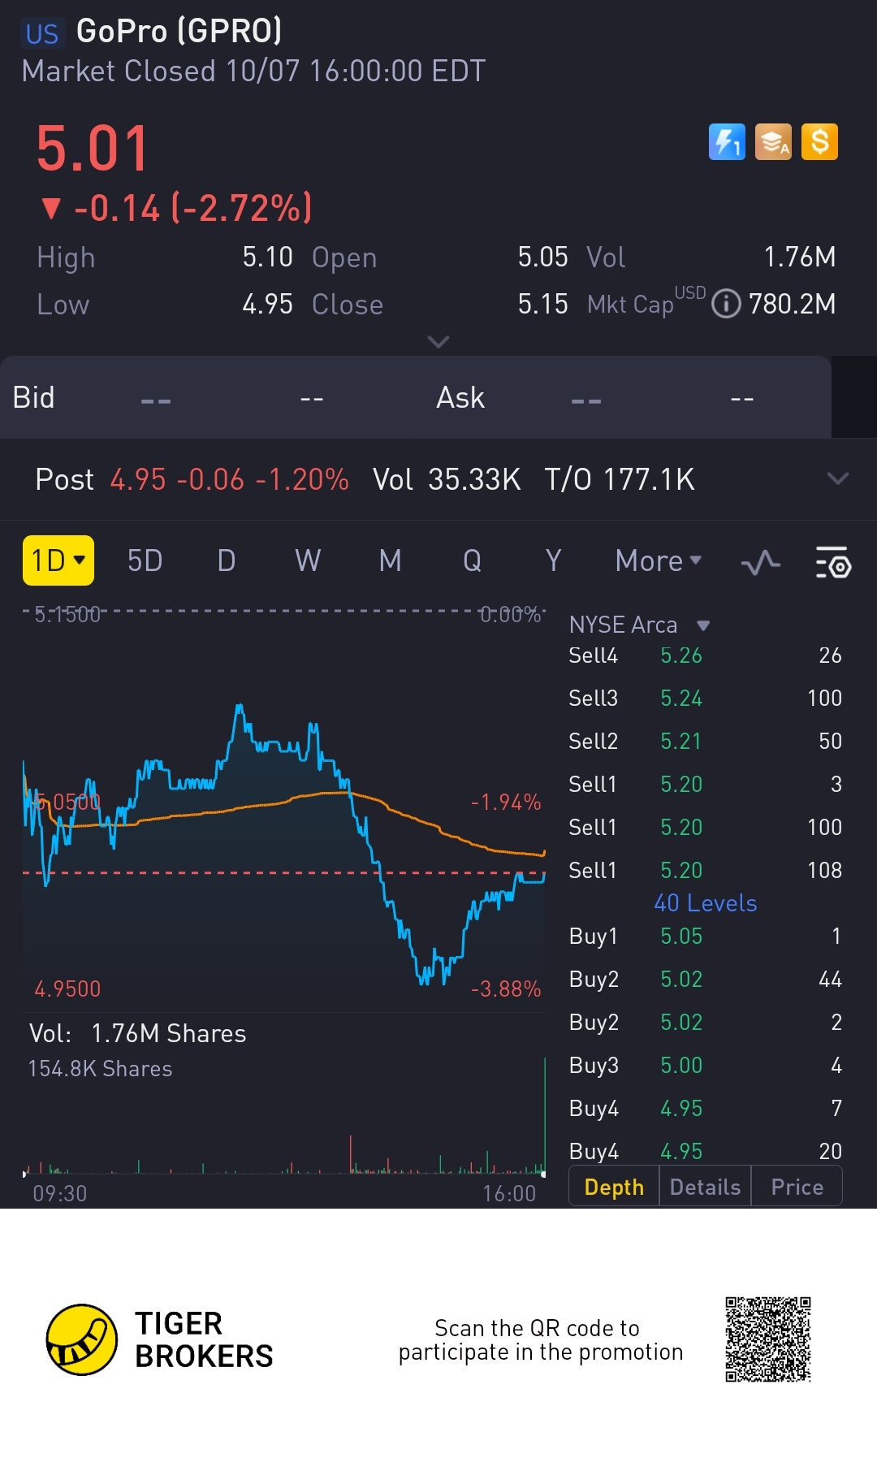The image size is (877, 1471).
Task: Switch to the Details tab
Action: 705,1187
